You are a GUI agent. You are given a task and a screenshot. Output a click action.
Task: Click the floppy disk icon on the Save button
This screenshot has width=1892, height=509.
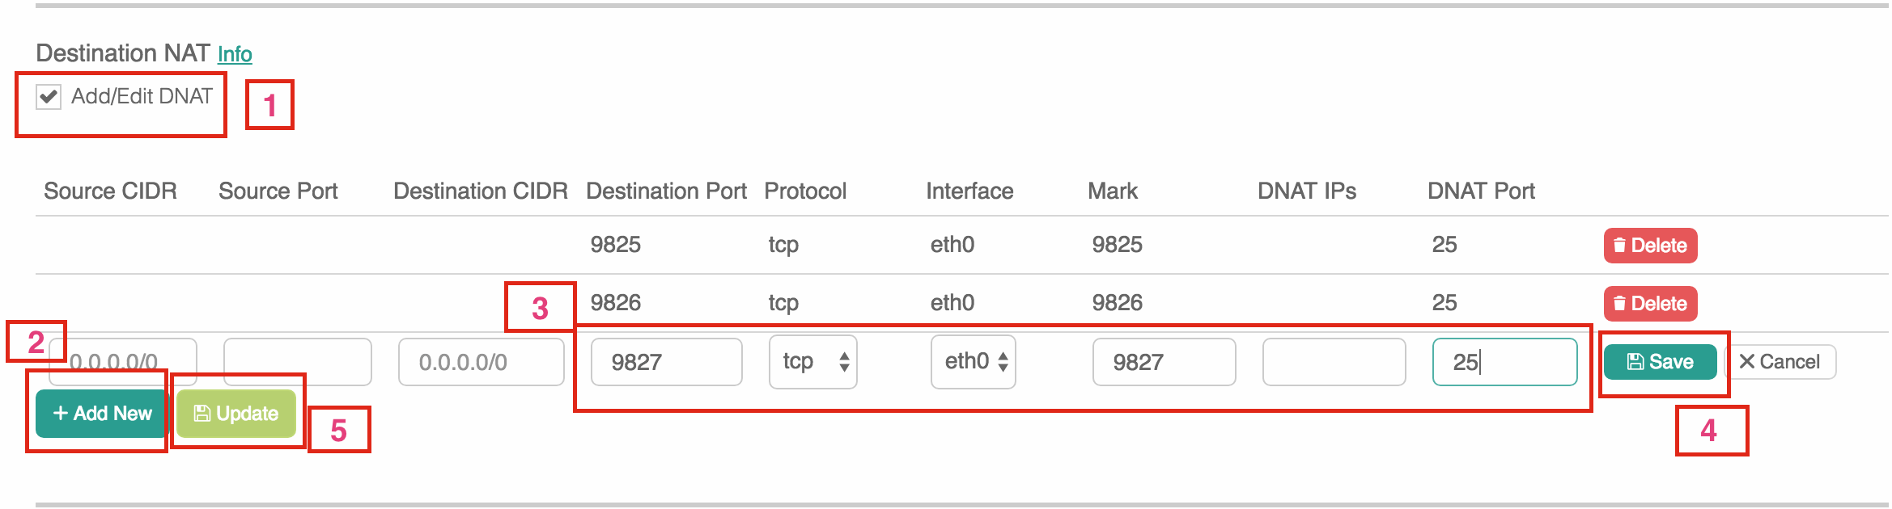coord(1636,361)
